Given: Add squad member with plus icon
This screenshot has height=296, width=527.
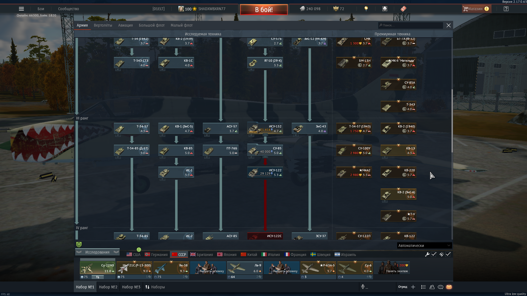Looking at the screenshot, I should tap(413, 287).
